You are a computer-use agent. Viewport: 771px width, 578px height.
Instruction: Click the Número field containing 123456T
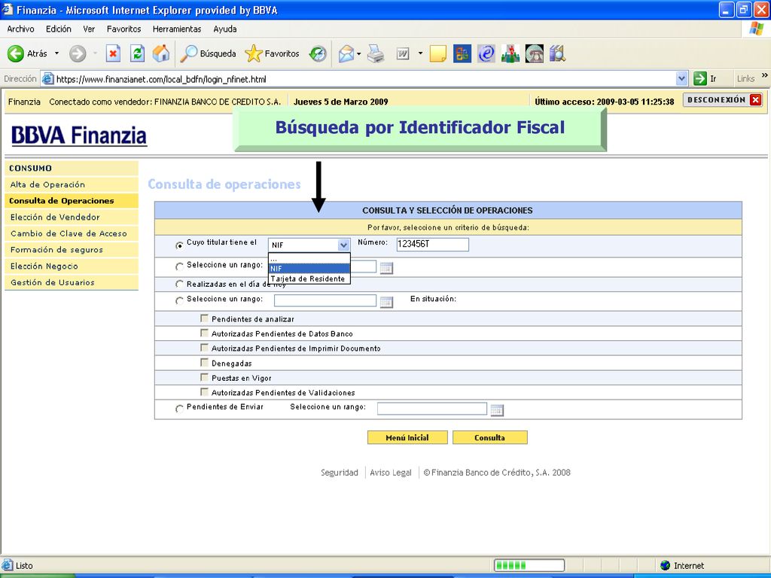tap(433, 245)
